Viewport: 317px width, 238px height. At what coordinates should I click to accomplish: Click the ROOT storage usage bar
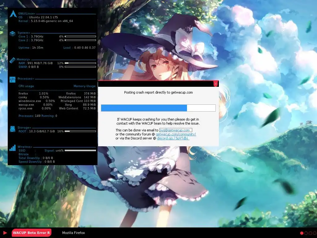point(80,131)
